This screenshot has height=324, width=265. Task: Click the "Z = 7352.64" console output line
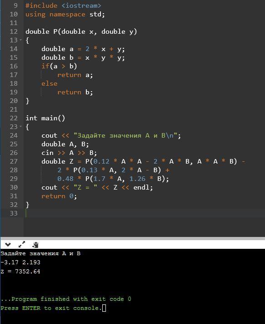pos(20,271)
